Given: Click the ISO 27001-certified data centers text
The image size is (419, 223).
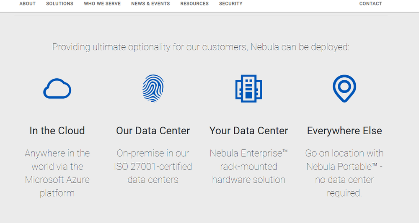Looking at the screenshot, I should 153,167.
